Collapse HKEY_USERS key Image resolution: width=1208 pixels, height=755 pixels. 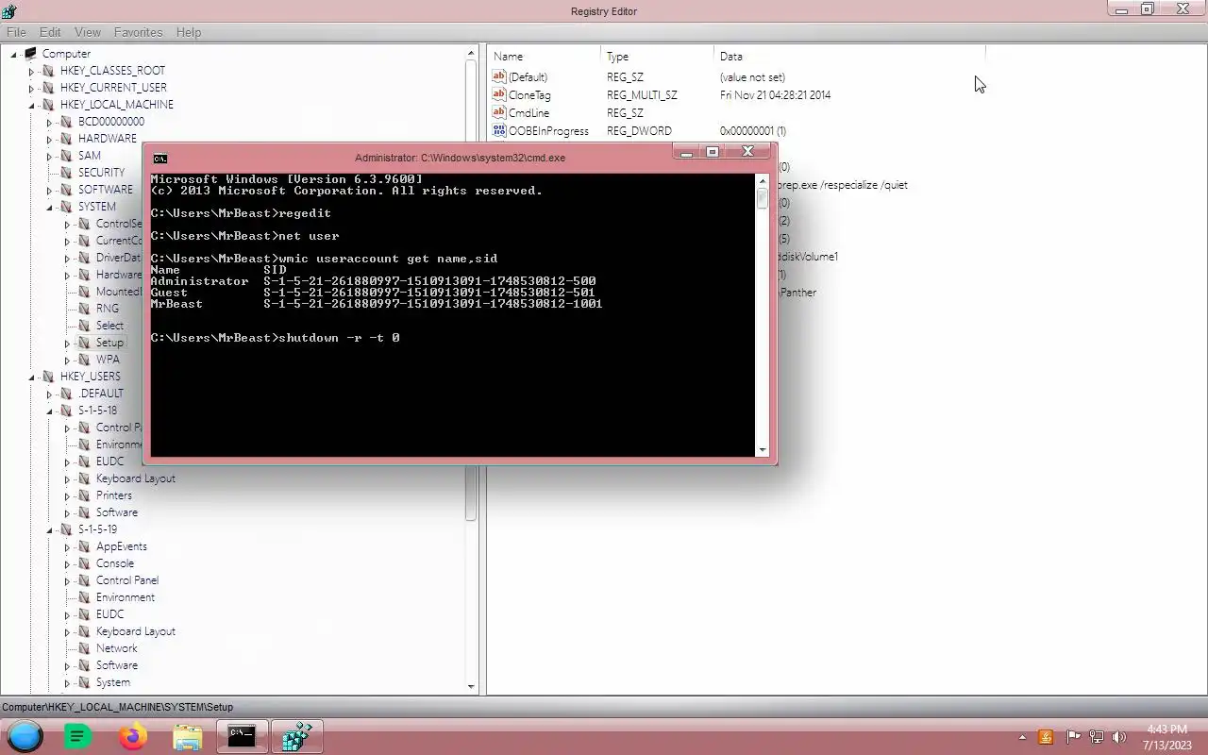(31, 377)
